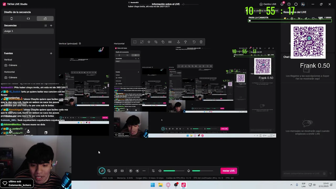This screenshot has width=336, height=189.
Task: Open the profile avatar menu
Action: tap(303, 4)
